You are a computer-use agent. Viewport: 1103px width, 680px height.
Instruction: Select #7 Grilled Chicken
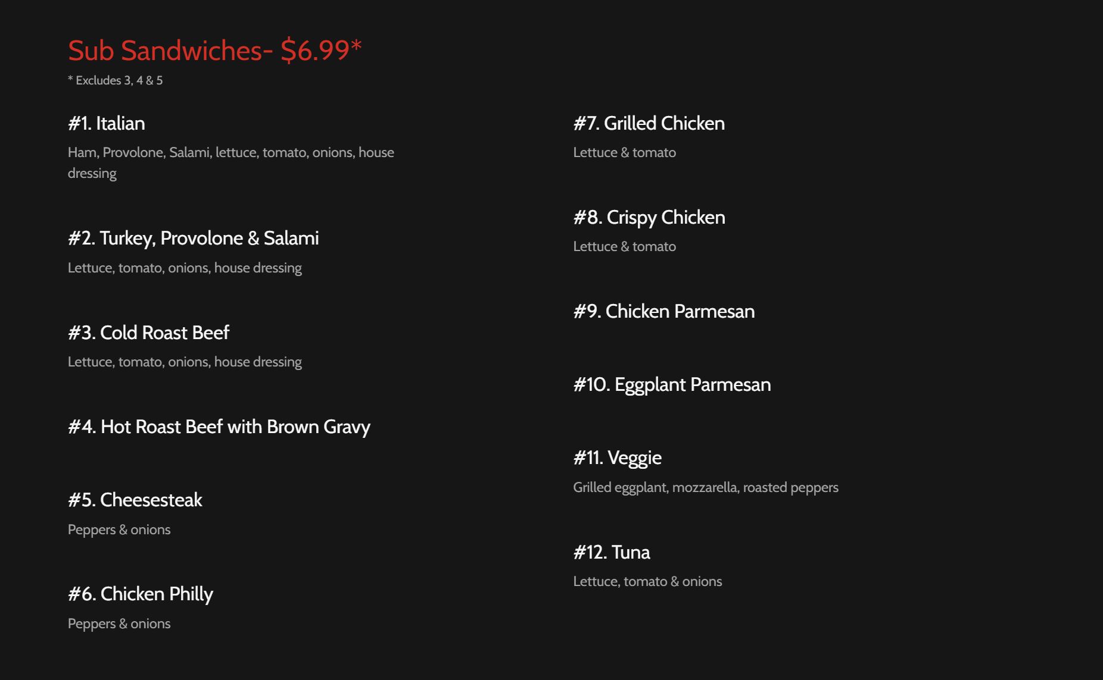(649, 123)
